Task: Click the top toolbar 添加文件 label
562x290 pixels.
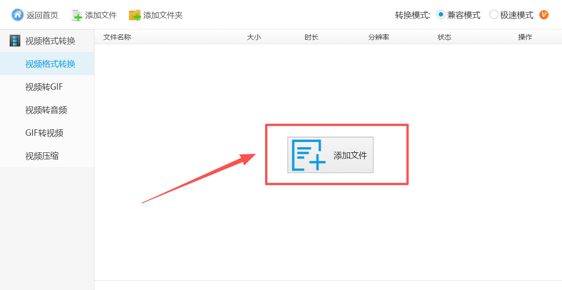Action: point(101,15)
